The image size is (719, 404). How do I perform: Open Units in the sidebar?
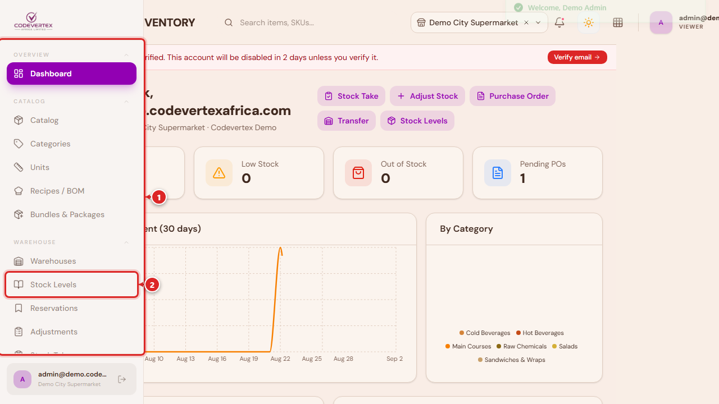pos(71,167)
